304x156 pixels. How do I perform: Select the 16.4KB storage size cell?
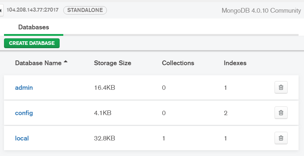[105, 88]
